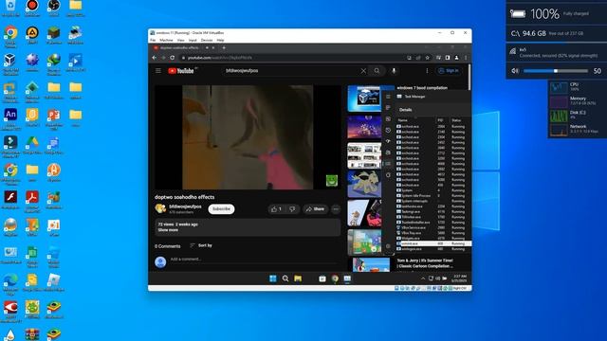Image resolution: width=607 pixels, height=341 pixels.
Task: Reload the YouTube page in Chrome
Action: tap(173, 58)
